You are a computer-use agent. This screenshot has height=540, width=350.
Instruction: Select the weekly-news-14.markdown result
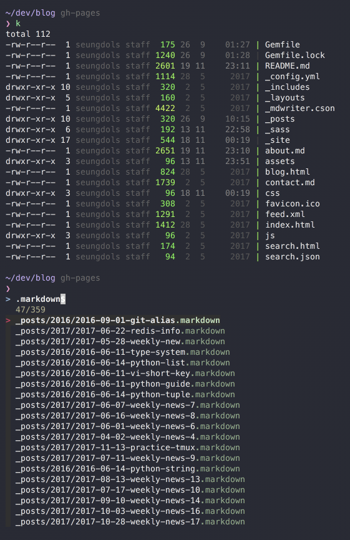[x=130, y=501]
